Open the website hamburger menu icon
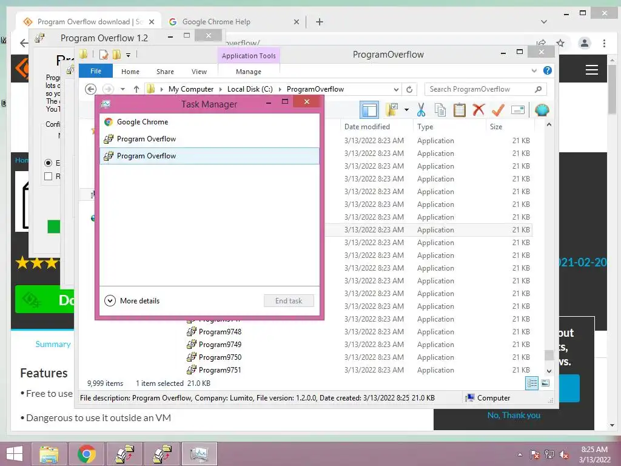 coord(592,70)
